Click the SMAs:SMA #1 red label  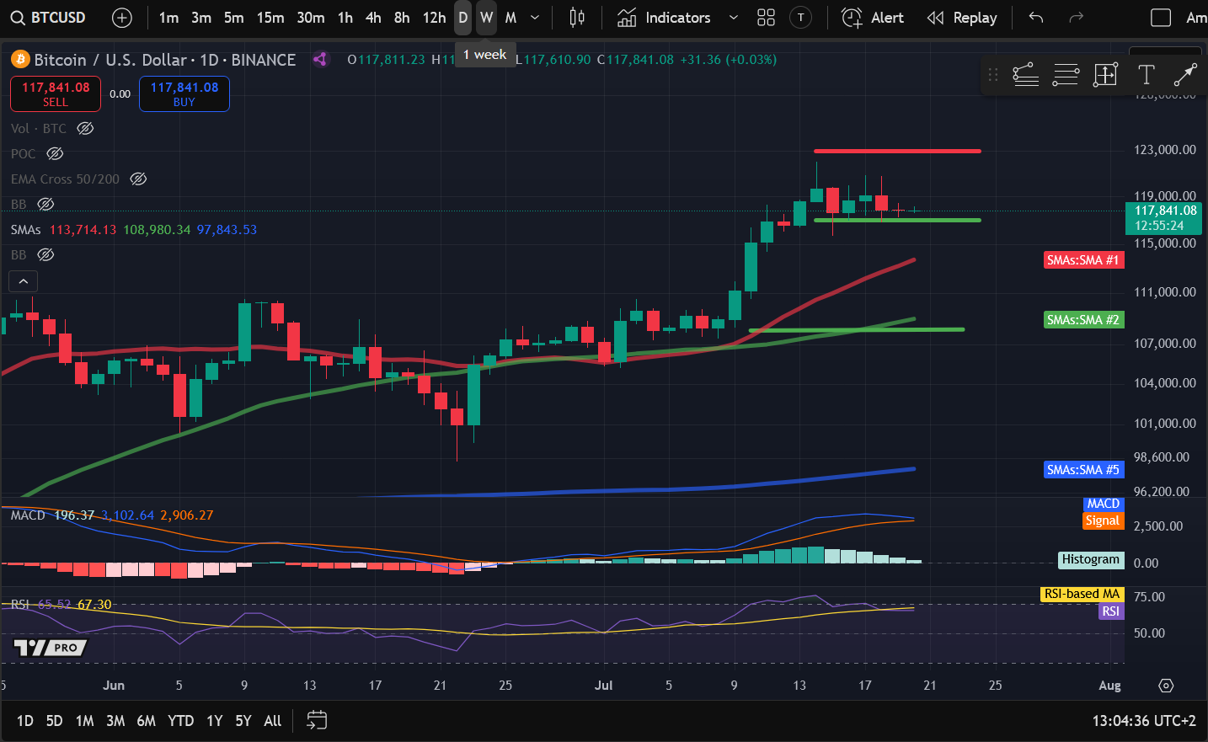(1082, 260)
